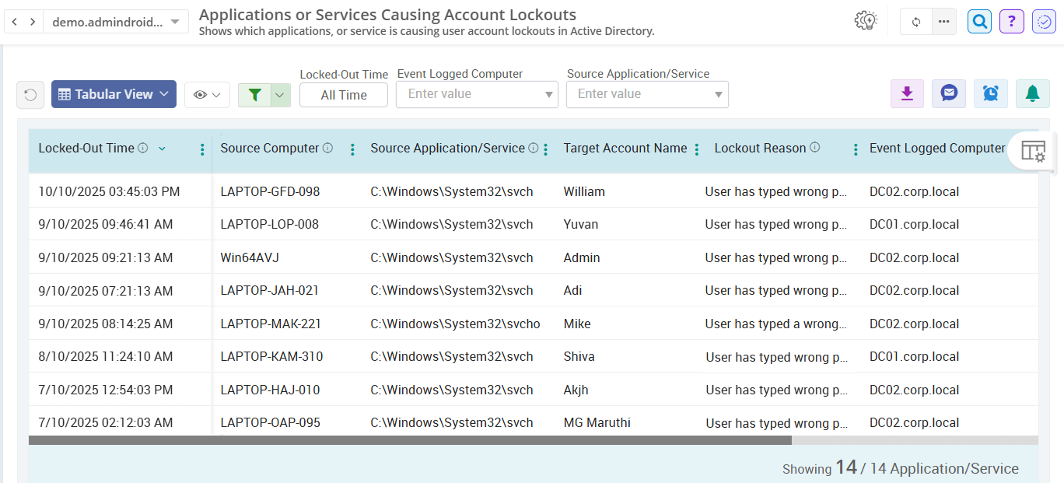Screen dimensions: 1064x483
Task: Click the settings gear with lightbulb icon
Action: 866,21
